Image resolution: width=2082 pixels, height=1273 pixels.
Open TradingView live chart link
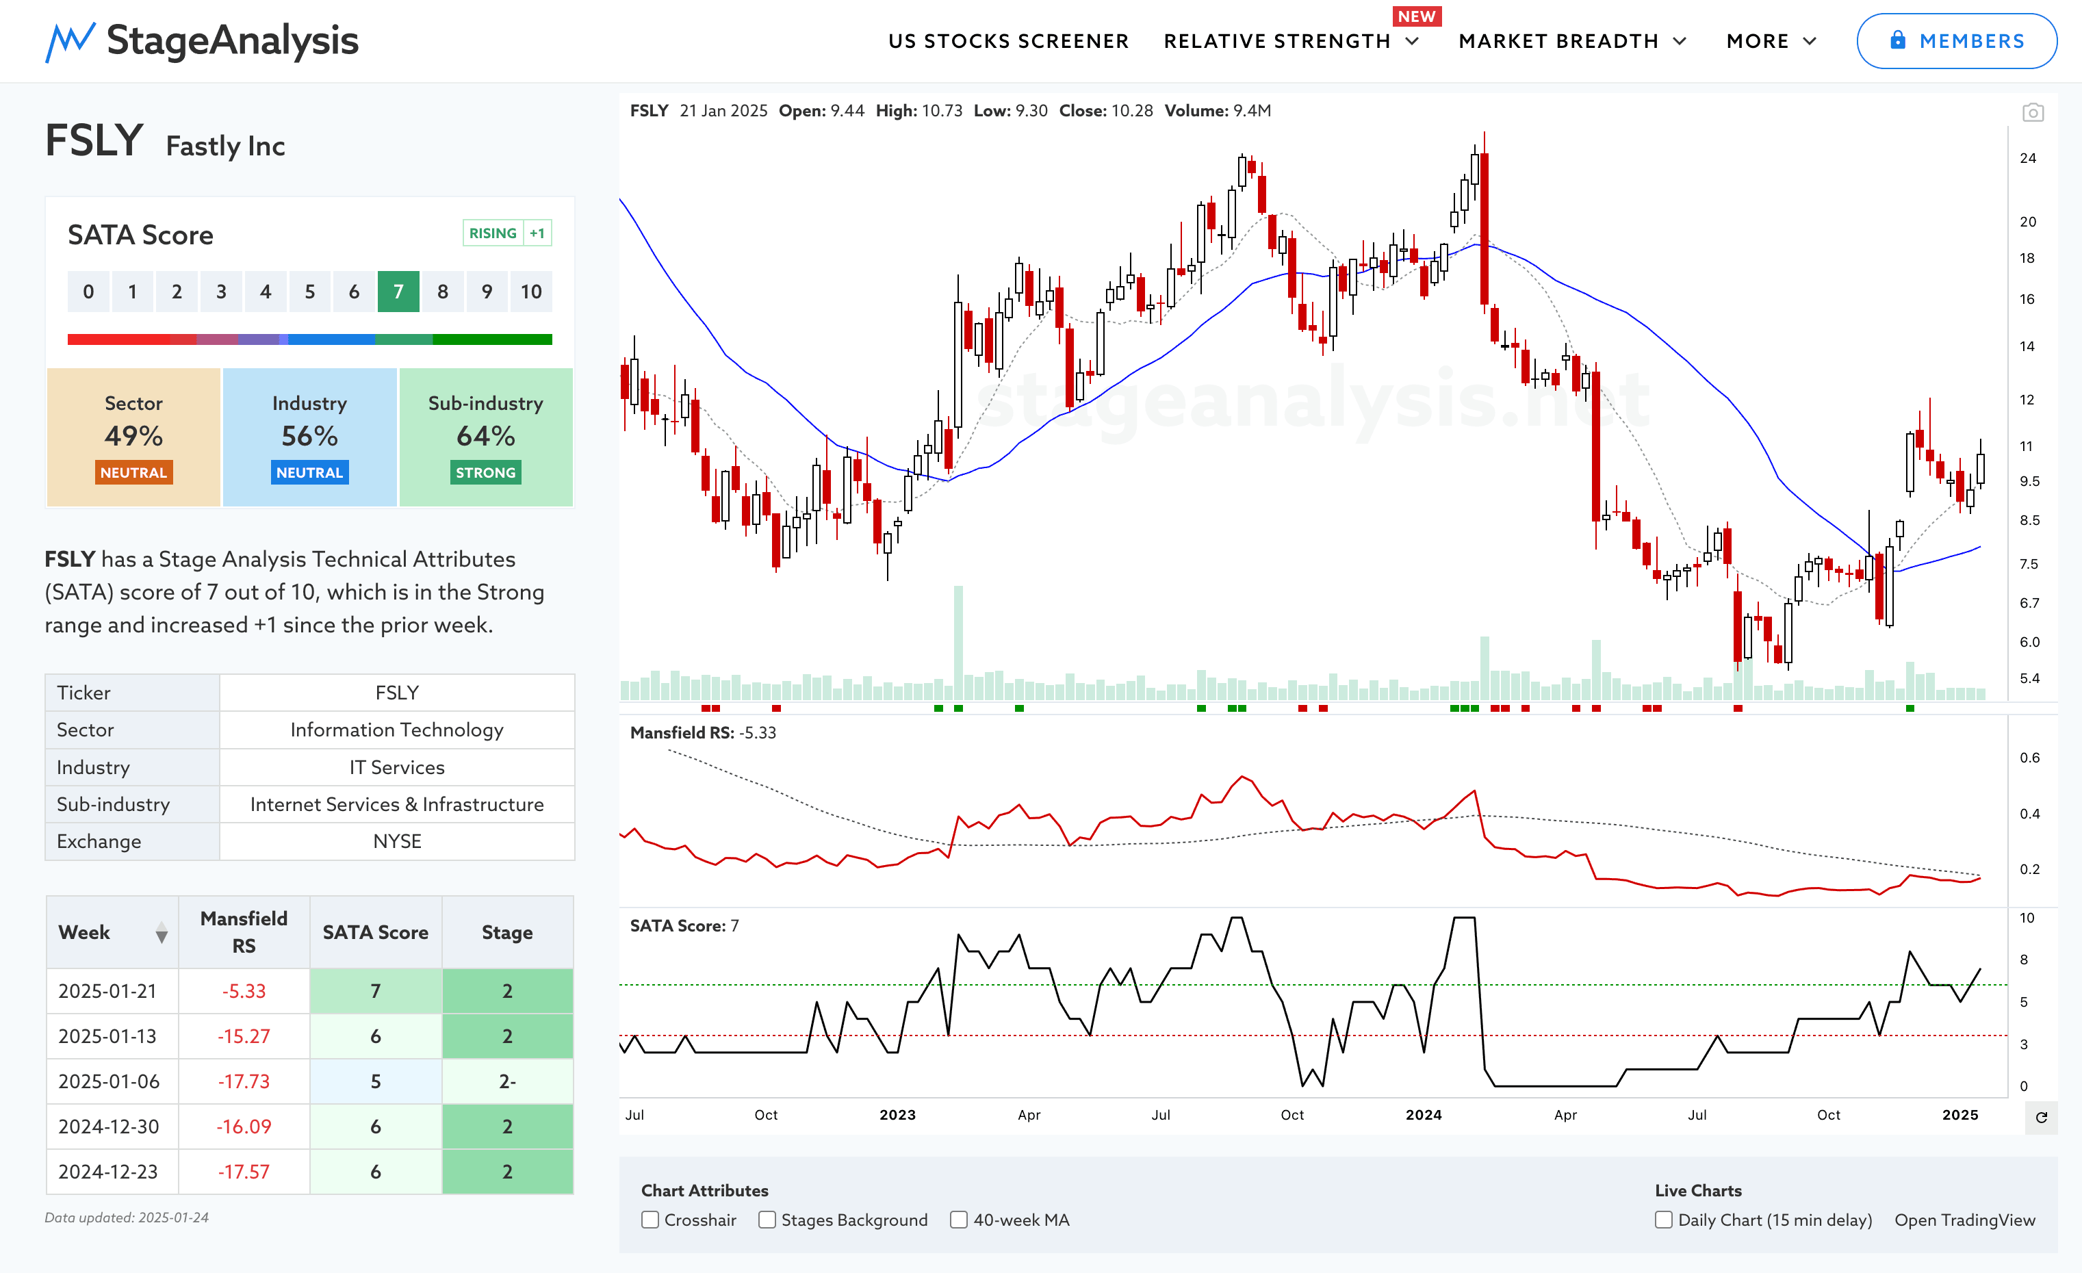(1964, 1220)
